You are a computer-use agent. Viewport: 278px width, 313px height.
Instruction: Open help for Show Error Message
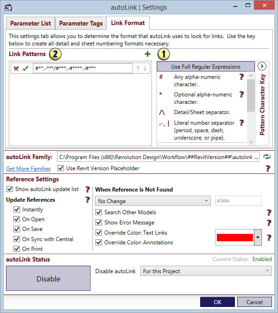click(x=269, y=223)
